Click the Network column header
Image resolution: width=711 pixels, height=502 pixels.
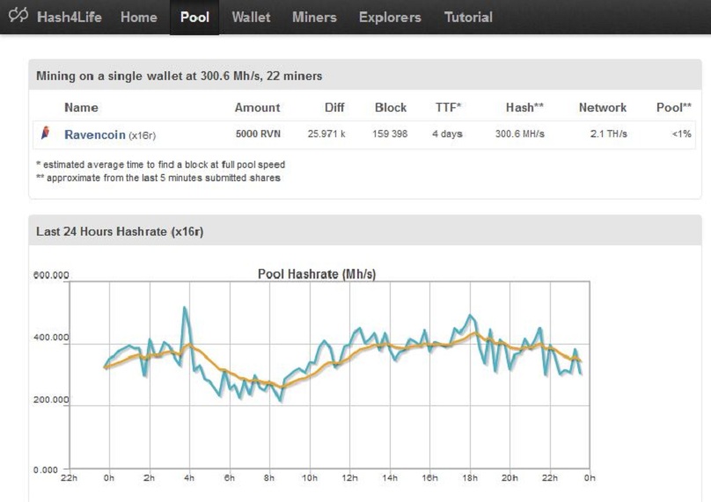603,107
